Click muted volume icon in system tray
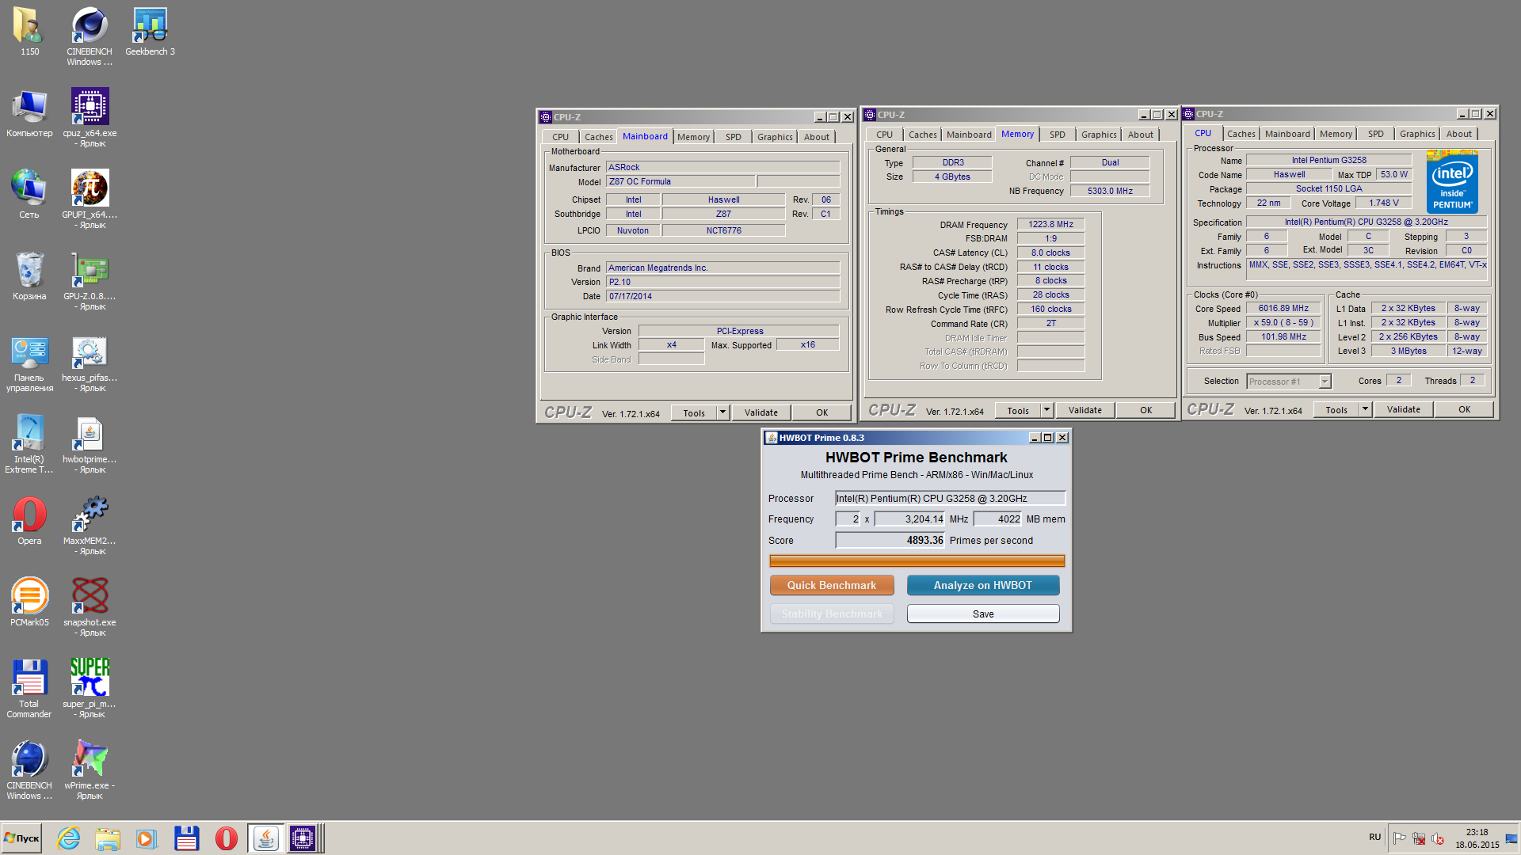The height and width of the screenshot is (855, 1521). 1438,838
